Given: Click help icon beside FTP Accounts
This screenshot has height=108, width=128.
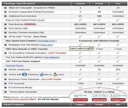Looking at the screenshot, I should point(5,84).
